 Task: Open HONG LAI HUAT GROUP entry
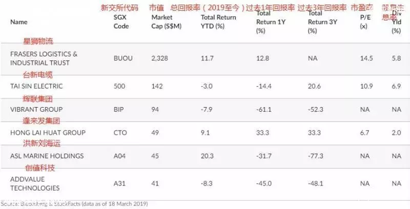pyautogui.click(x=48, y=133)
